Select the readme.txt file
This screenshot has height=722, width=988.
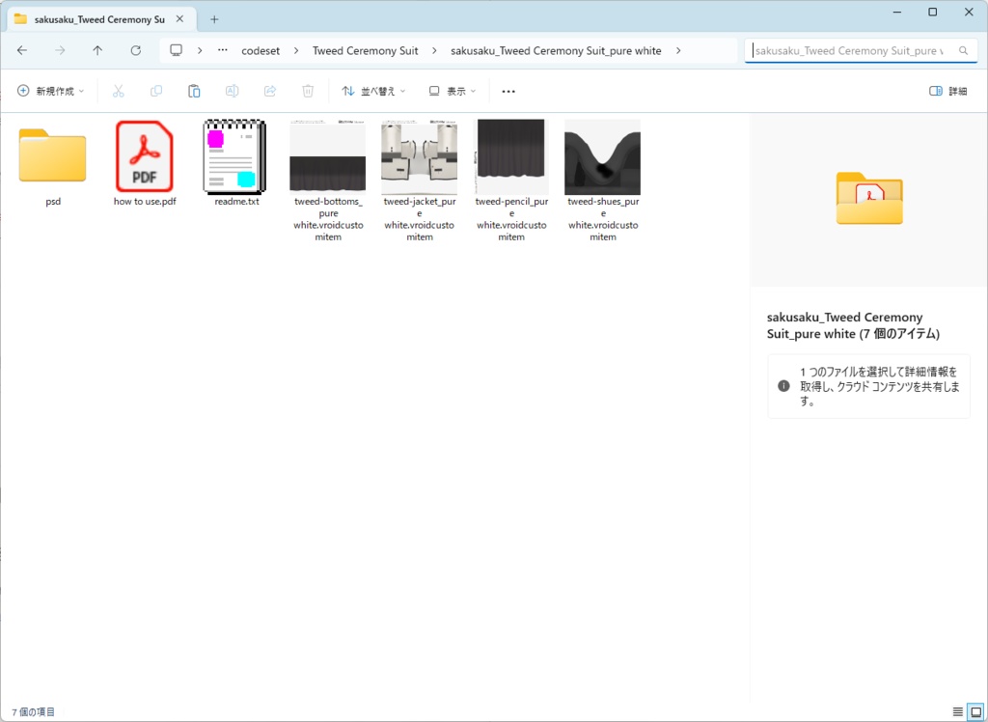(x=235, y=155)
